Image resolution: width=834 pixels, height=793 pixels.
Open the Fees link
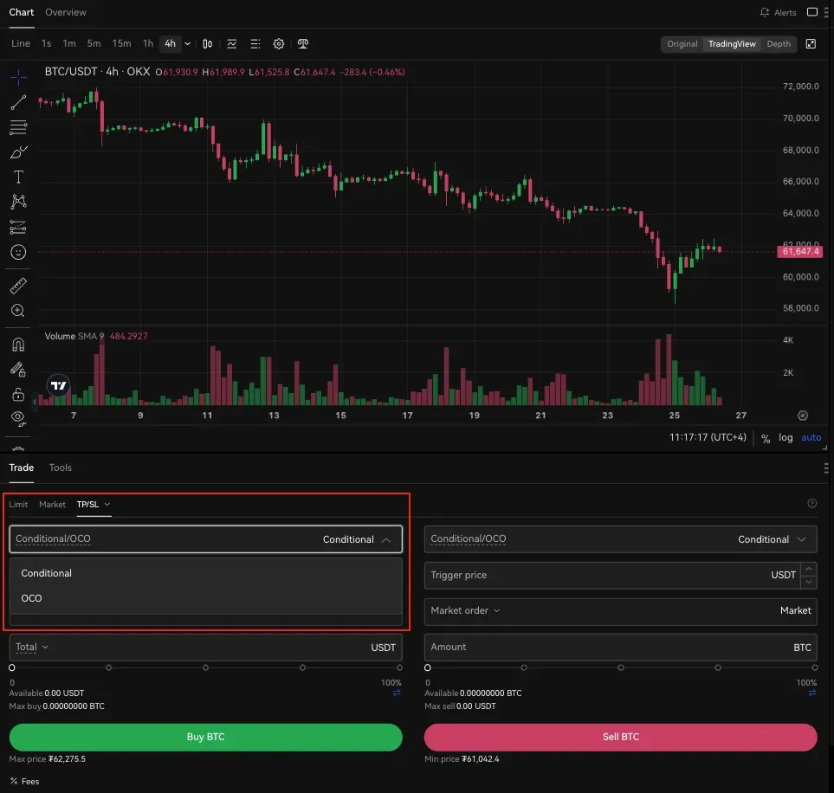[x=24, y=781]
